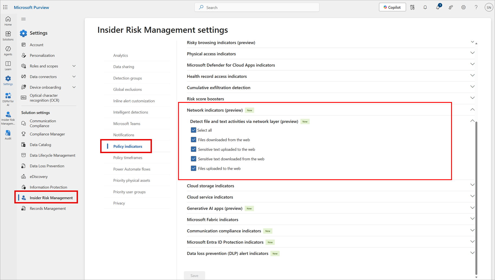Open Agents in the left rail
495x280 pixels.
(8, 51)
